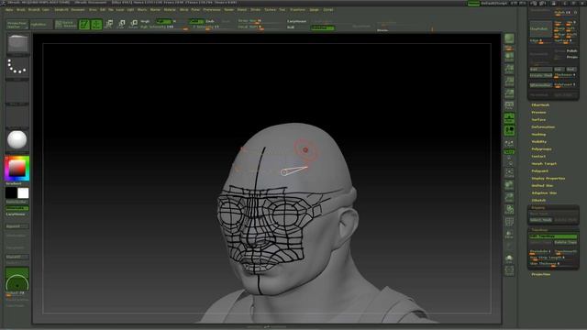Open the Document menu
587x330 pixels.
coord(78,10)
